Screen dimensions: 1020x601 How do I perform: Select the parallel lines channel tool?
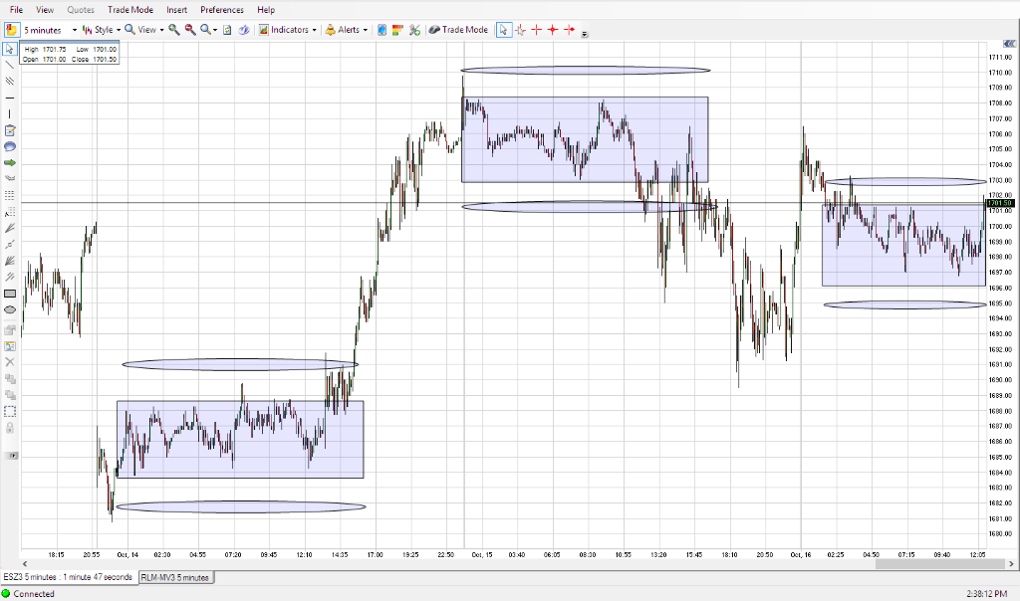tap(10, 82)
